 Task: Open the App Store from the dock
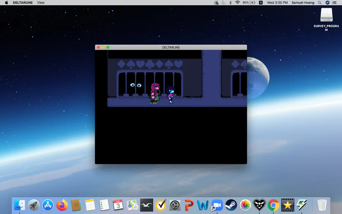tap(48, 205)
